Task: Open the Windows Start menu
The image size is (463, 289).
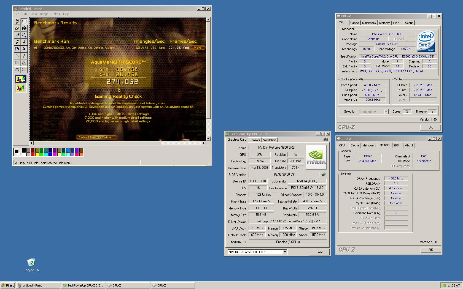Action: (8, 285)
